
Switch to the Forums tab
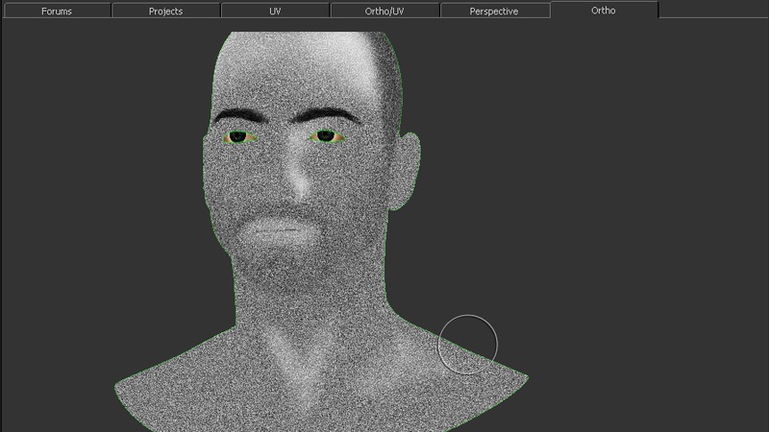tap(56, 12)
